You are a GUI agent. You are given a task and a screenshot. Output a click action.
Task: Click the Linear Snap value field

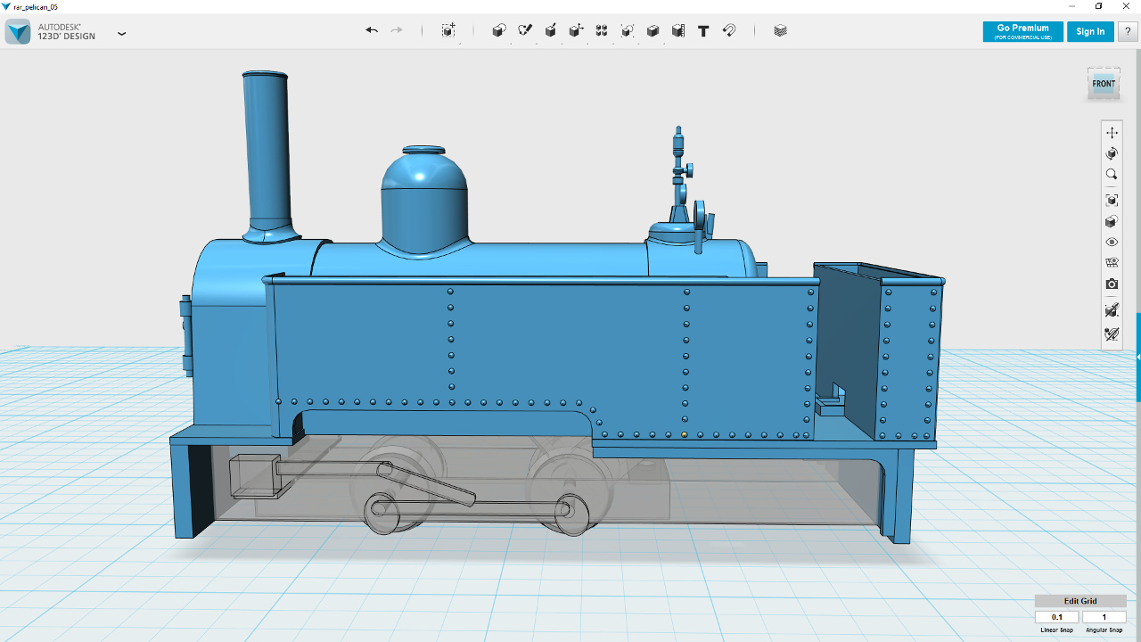(1057, 617)
